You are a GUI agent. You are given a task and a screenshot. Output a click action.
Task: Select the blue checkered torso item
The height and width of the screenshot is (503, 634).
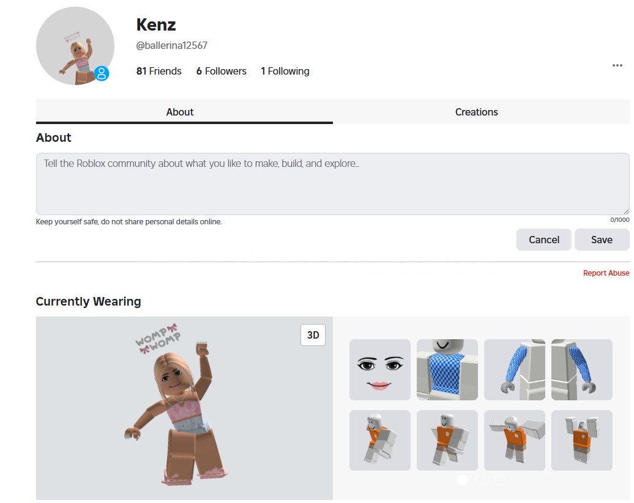[447, 369]
